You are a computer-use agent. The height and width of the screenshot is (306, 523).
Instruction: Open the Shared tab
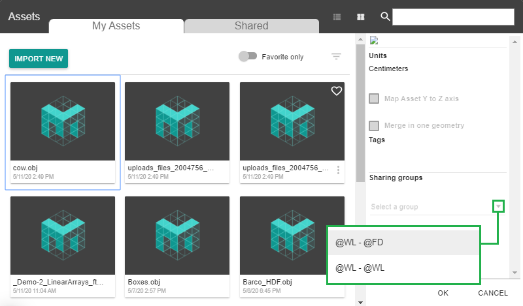tap(251, 26)
